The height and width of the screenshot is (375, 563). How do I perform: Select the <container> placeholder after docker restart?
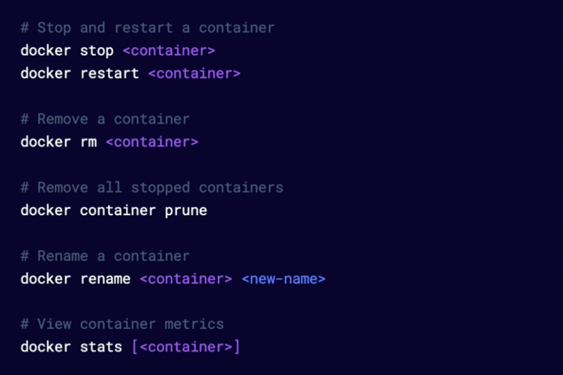(x=195, y=74)
